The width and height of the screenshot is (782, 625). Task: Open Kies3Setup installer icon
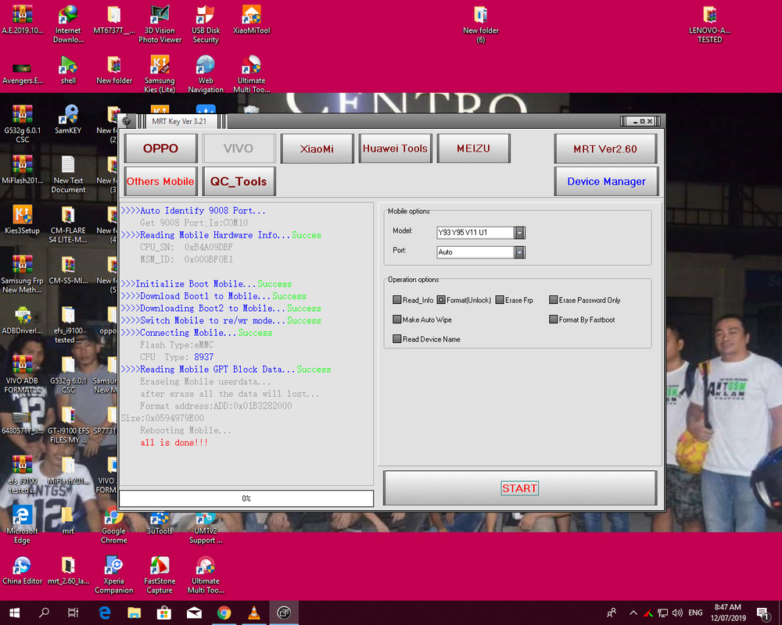22,220
